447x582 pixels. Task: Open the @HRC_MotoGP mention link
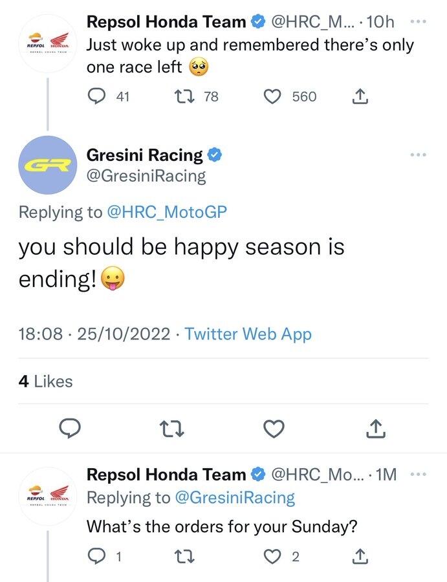click(x=166, y=212)
